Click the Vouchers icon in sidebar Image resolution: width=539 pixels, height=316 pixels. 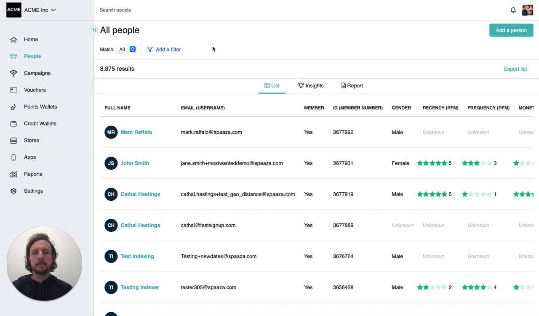[x=13, y=90]
